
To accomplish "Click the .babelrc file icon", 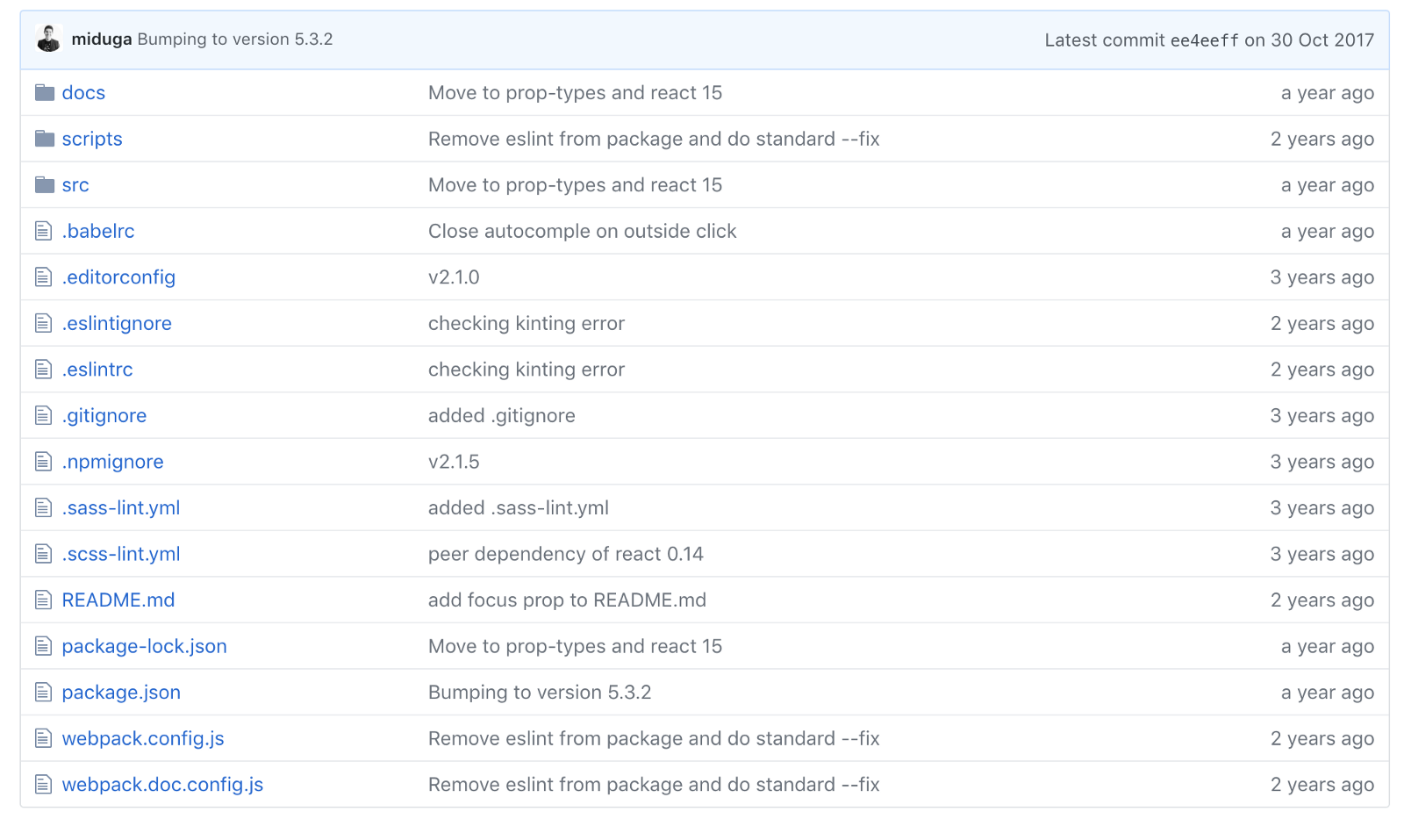I will 44,231.
